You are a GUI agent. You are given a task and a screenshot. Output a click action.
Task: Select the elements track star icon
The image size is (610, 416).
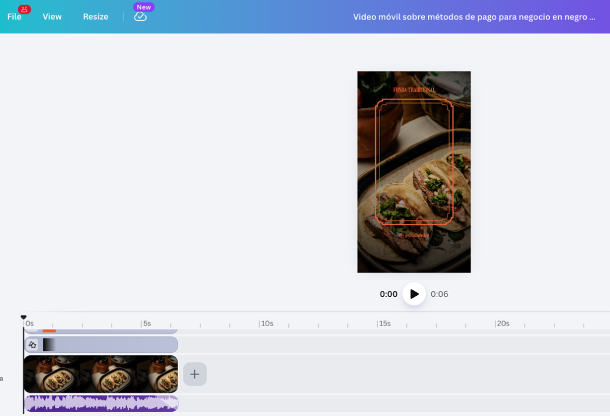tap(33, 344)
